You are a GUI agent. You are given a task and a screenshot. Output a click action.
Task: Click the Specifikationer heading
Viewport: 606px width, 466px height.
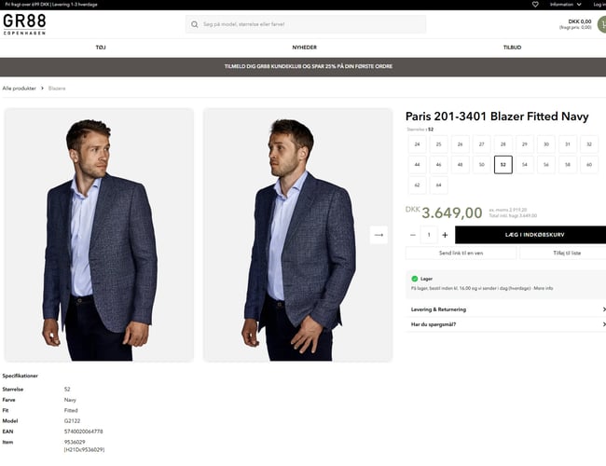pyautogui.click(x=21, y=376)
